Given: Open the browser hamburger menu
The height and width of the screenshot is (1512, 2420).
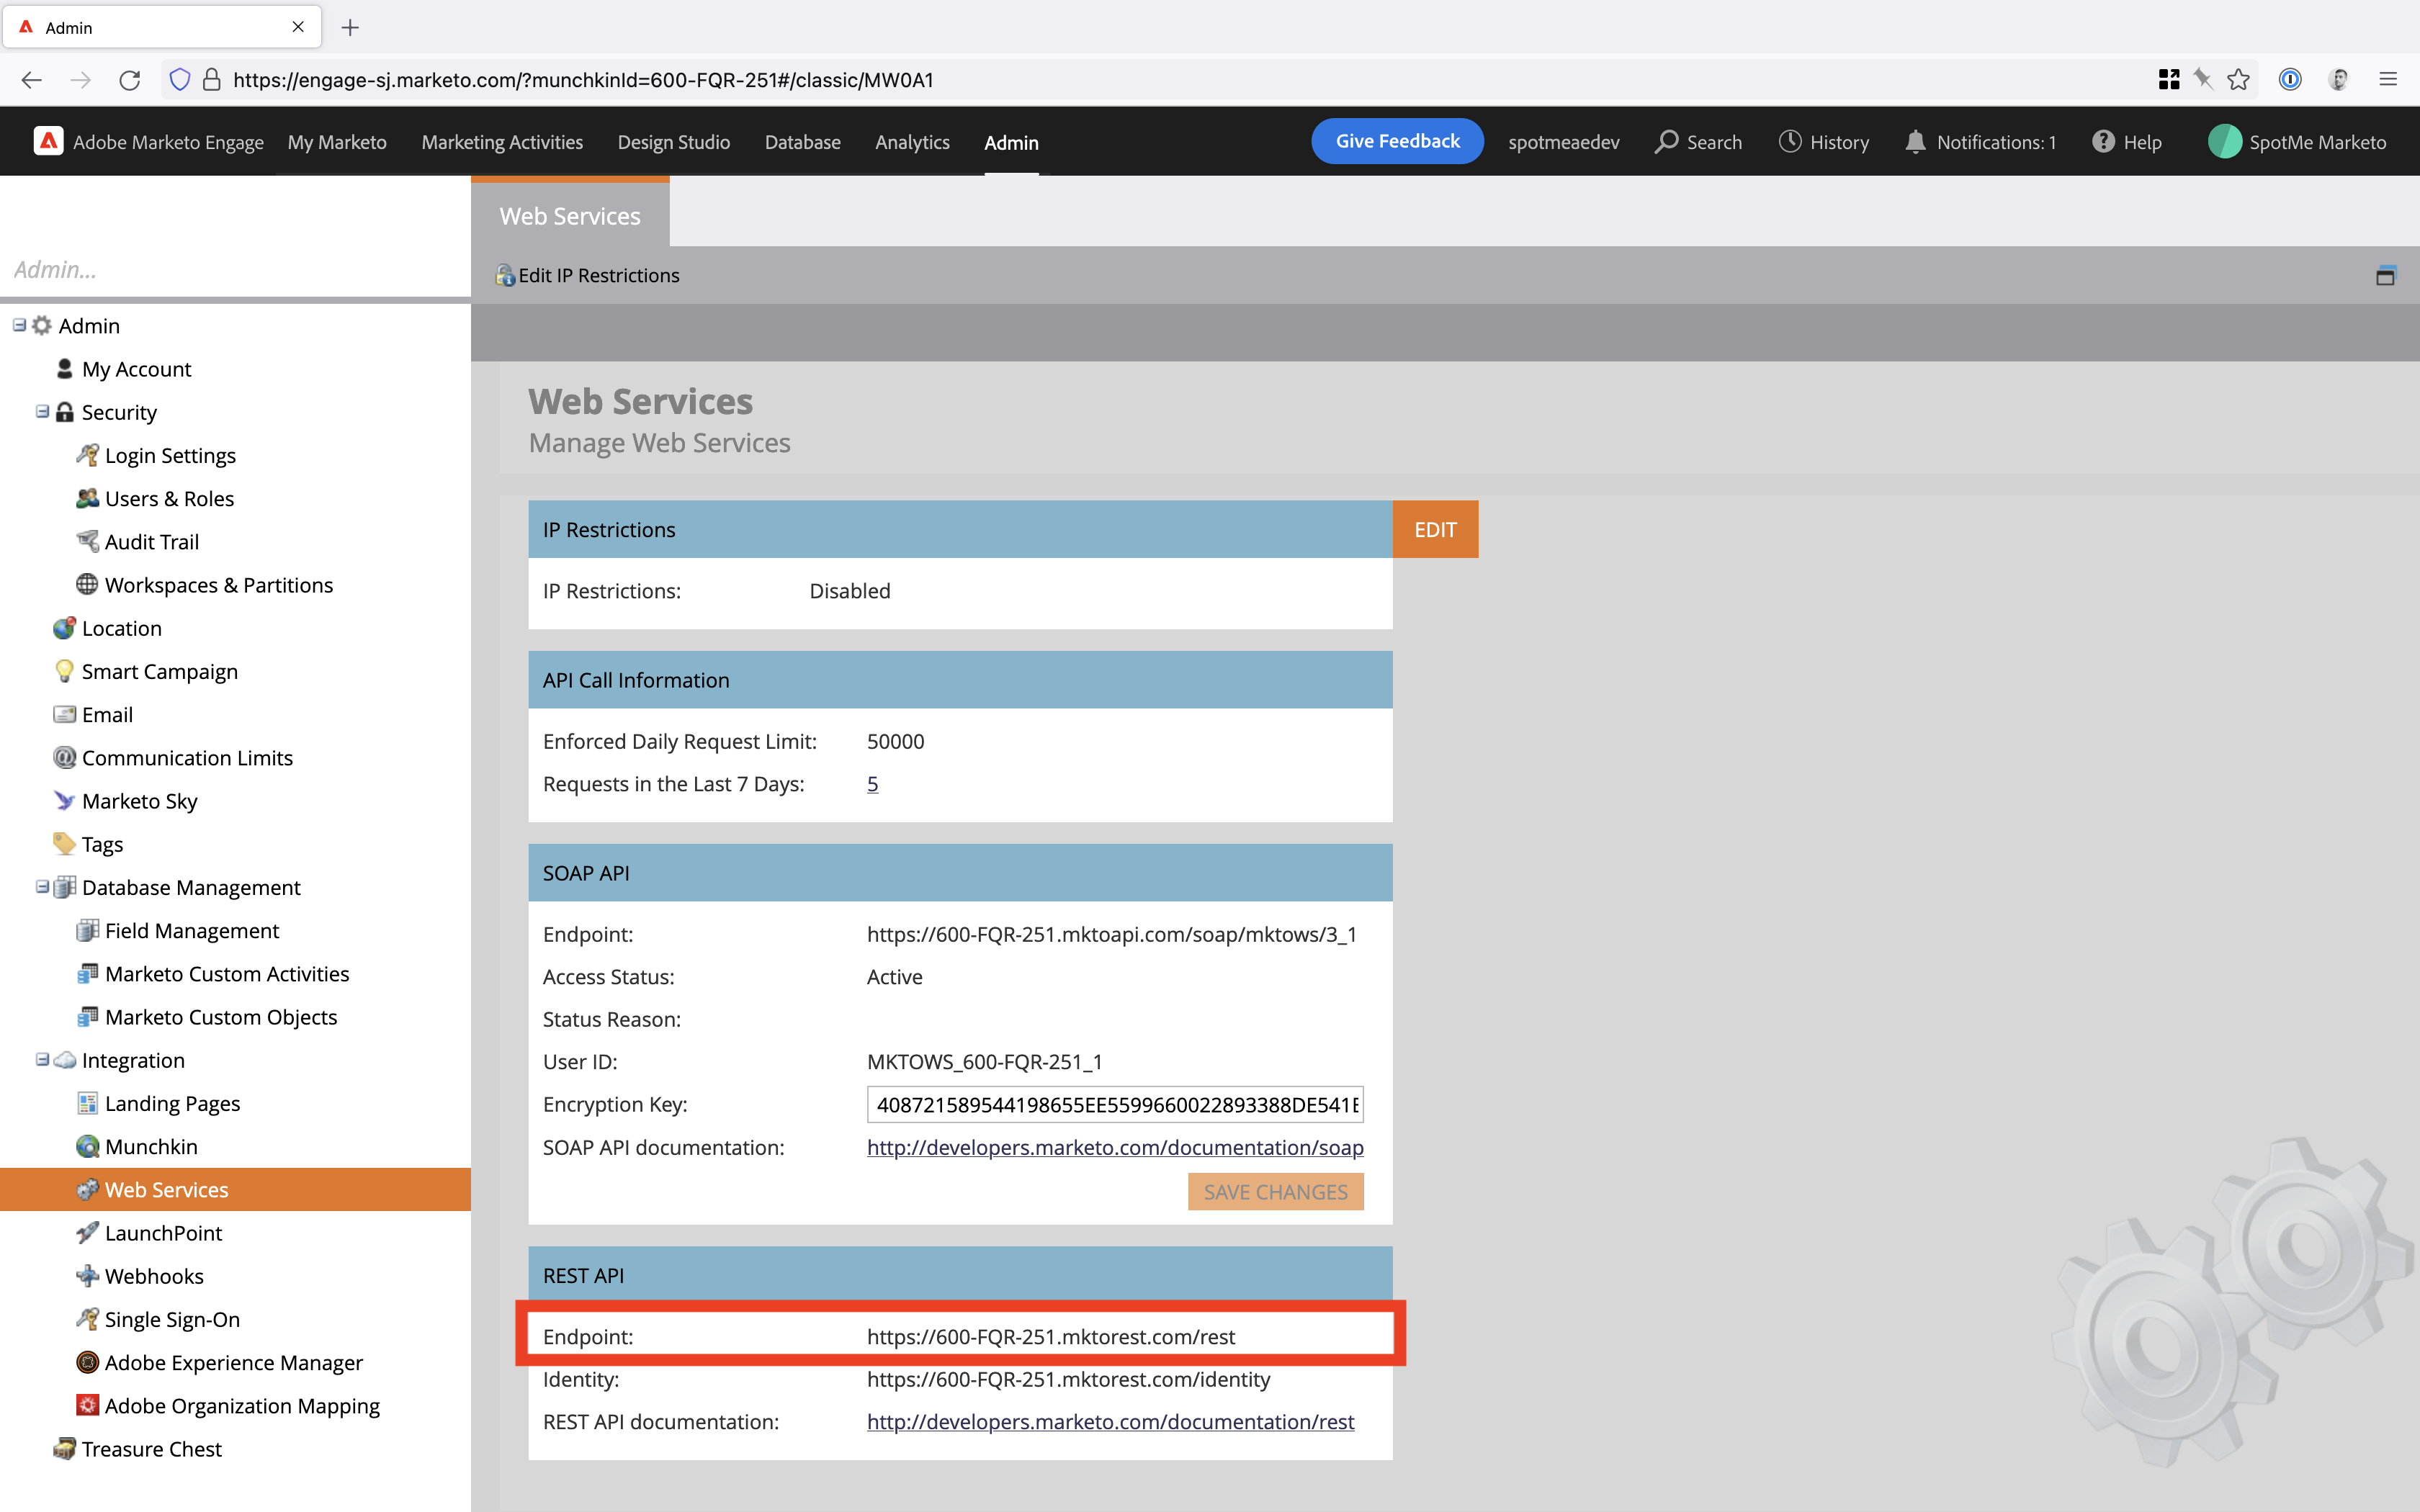Looking at the screenshot, I should 2388,80.
